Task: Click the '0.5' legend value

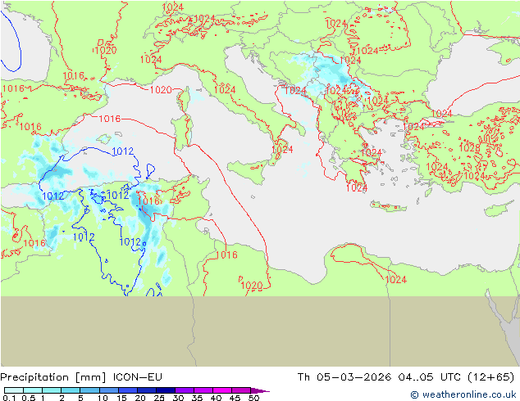Action: (x=28, y=398)
